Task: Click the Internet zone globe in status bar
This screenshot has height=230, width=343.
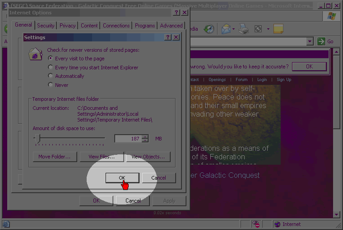Action: (x=278, y=224)
